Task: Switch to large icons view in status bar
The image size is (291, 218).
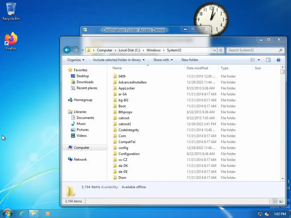Action: tap(281, 201)
